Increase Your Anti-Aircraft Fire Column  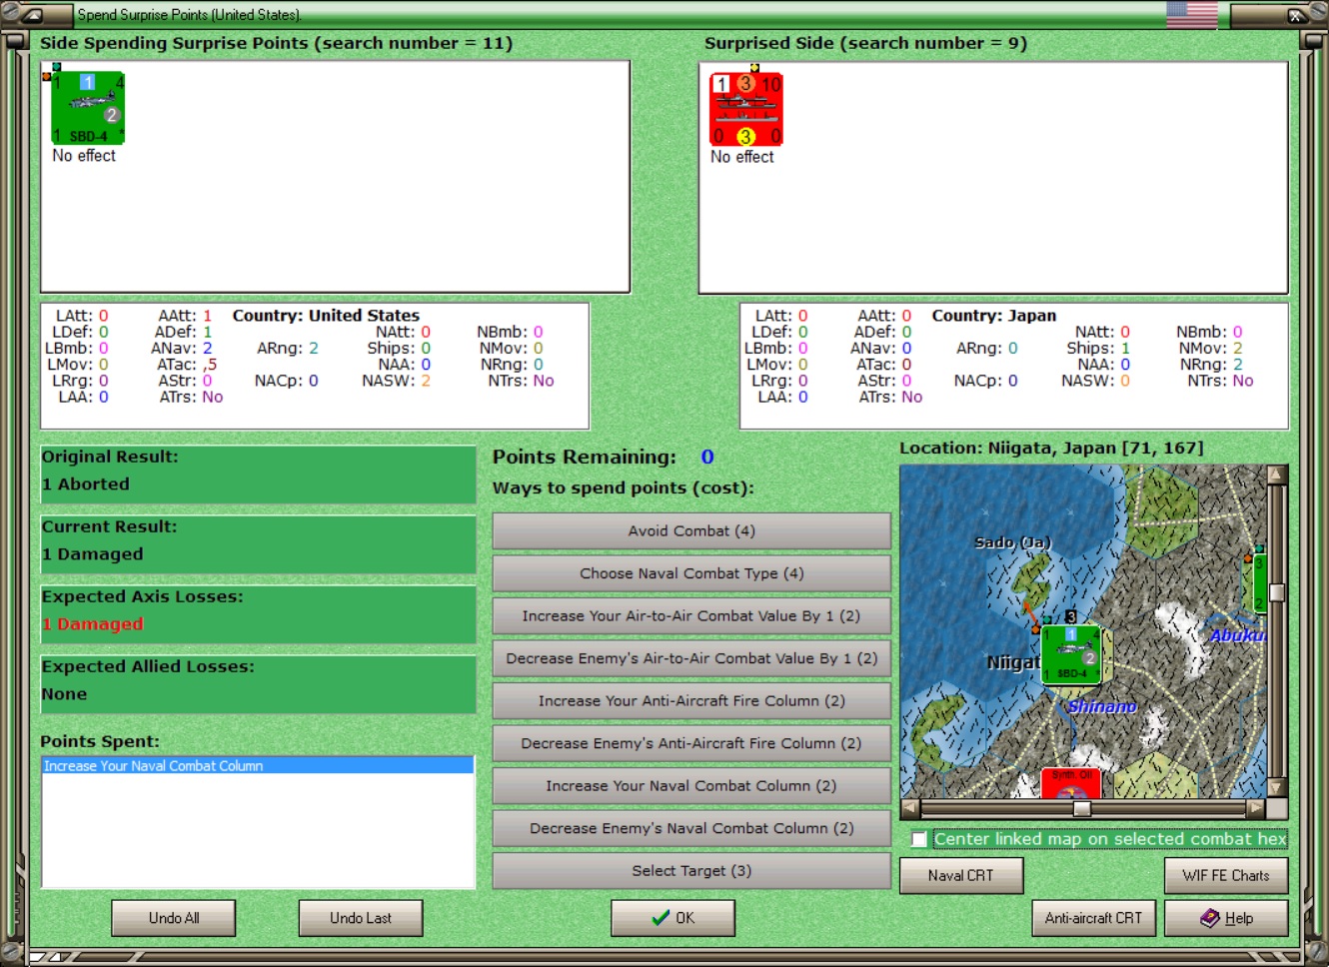[x=691, y=701]
